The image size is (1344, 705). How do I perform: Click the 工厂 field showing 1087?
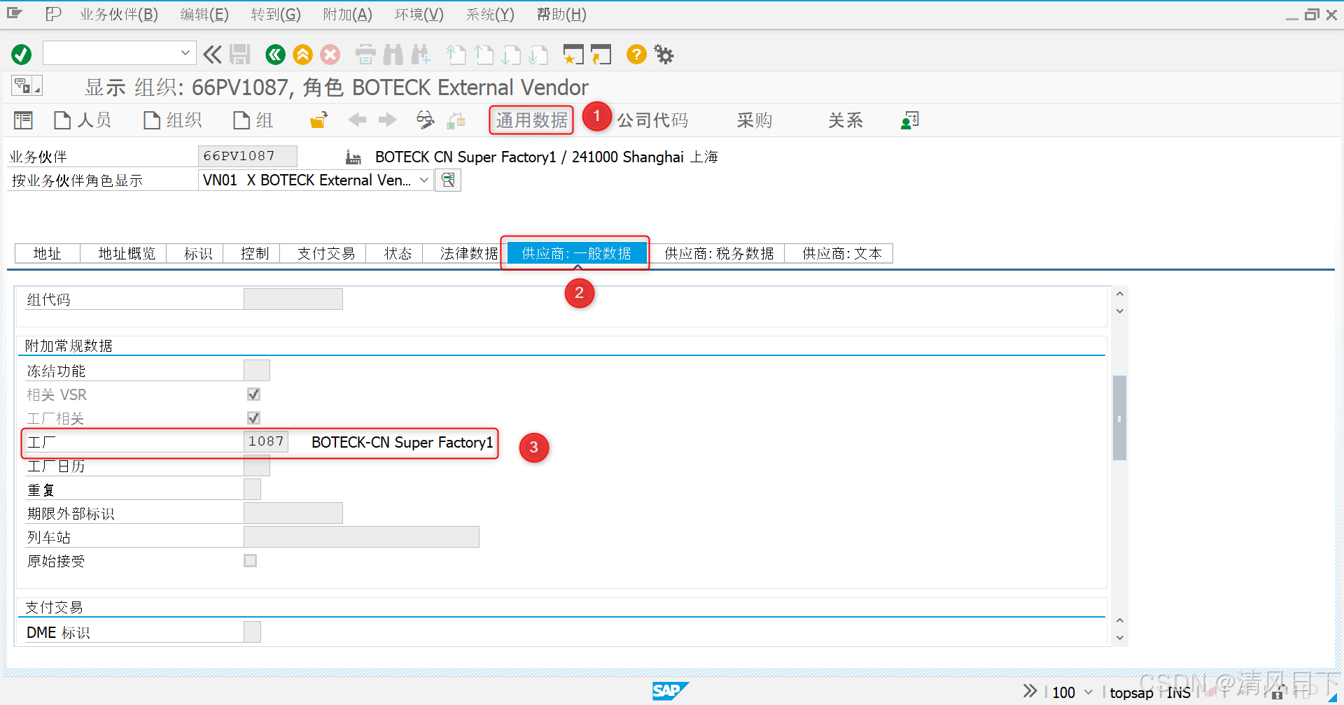(x=266, y=441)
